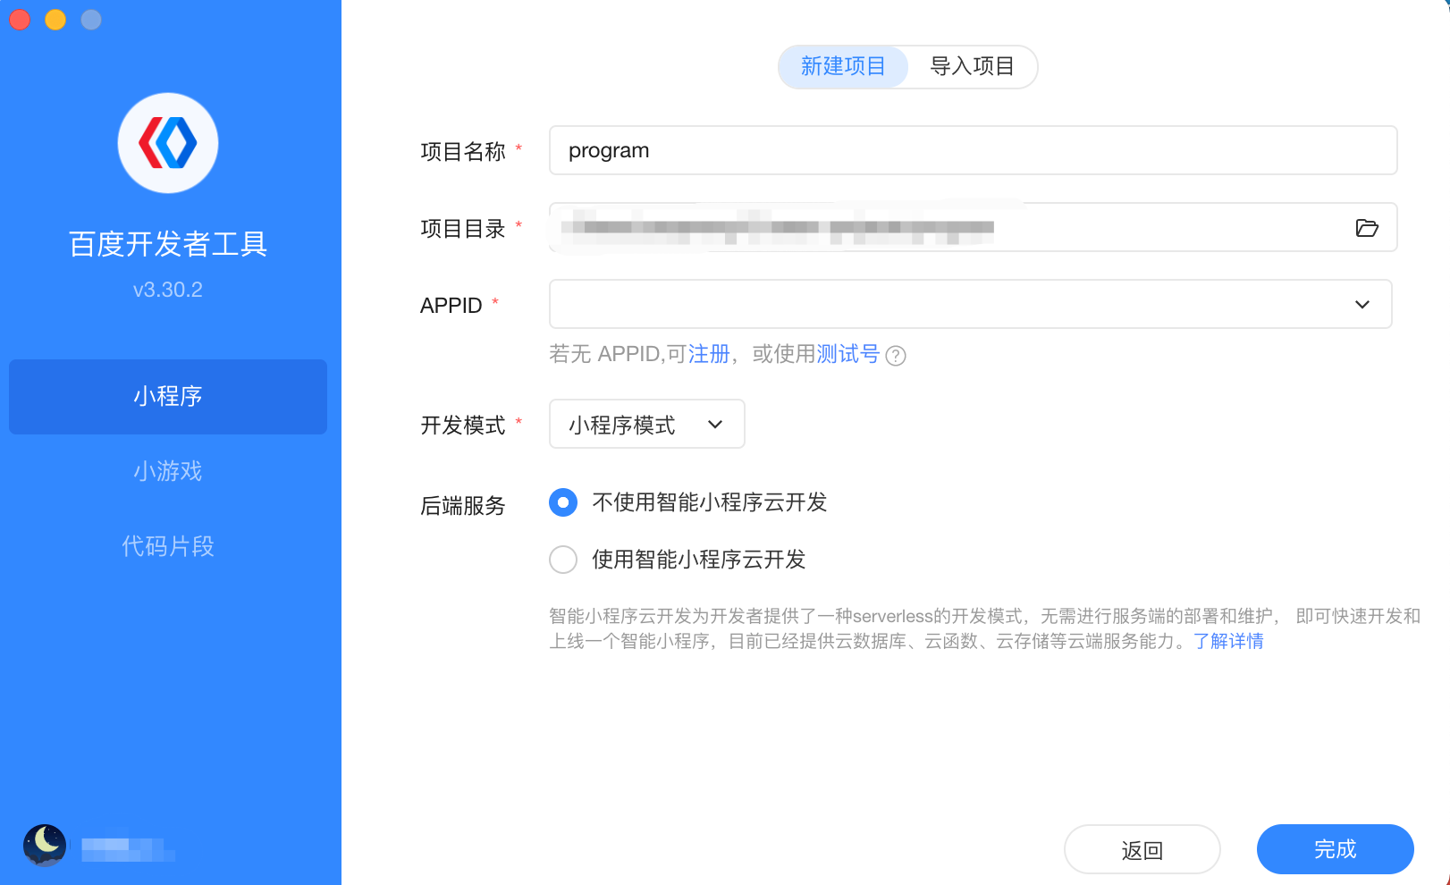Select 小程序 in the sidebar

pyautogui.click(x=167, y=397)
